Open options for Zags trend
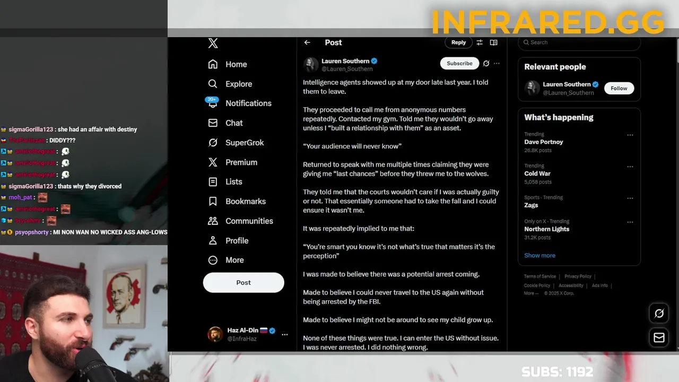Screen dimensions: 679x382 (x=630, y=198)
